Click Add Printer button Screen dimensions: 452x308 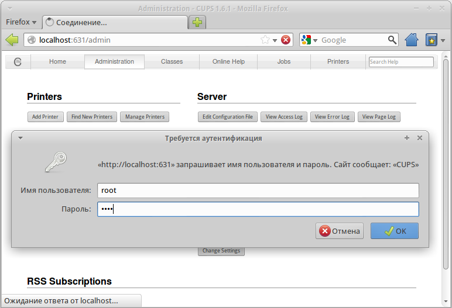(x=46, y=117)
